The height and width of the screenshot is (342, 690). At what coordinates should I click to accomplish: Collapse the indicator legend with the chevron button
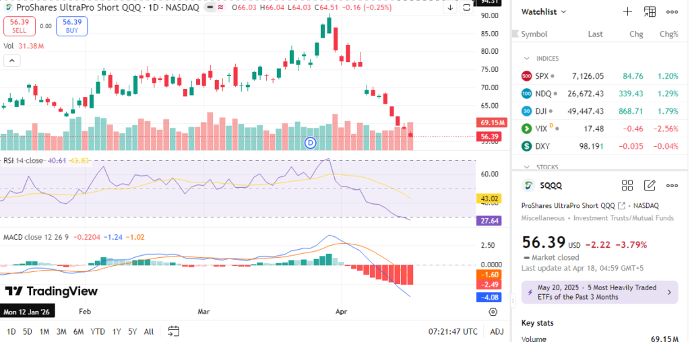coord(11,61)
